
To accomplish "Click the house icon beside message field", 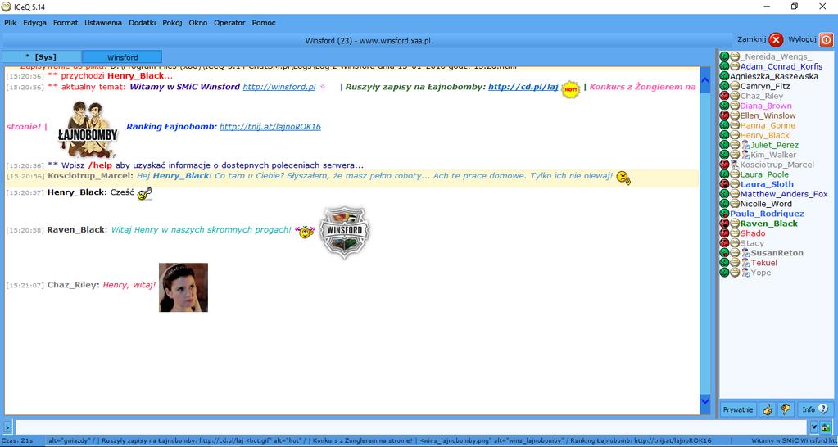I will (826, 427).
